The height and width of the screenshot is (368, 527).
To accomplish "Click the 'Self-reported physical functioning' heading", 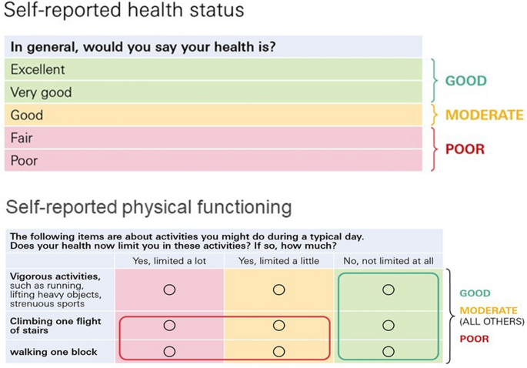I will click(149, 207).
